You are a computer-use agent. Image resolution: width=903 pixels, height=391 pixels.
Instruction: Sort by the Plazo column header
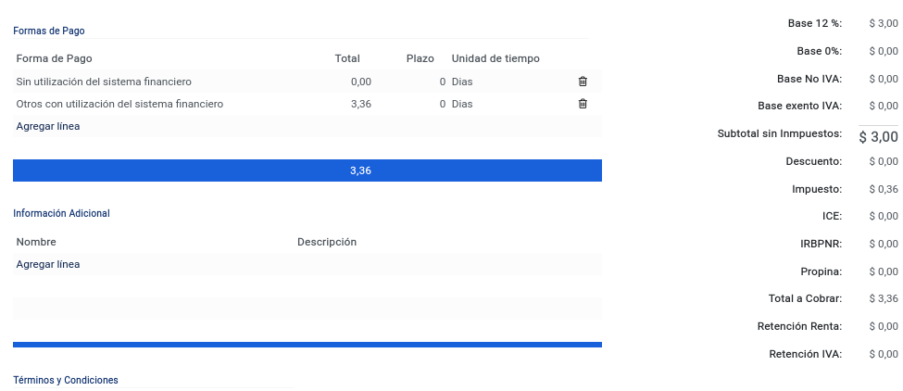click(420, 58)
